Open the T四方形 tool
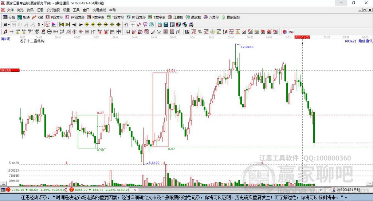 pyautogui.click(x=115, y=17)
